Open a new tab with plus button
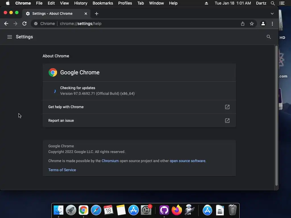 pos(97,14)
